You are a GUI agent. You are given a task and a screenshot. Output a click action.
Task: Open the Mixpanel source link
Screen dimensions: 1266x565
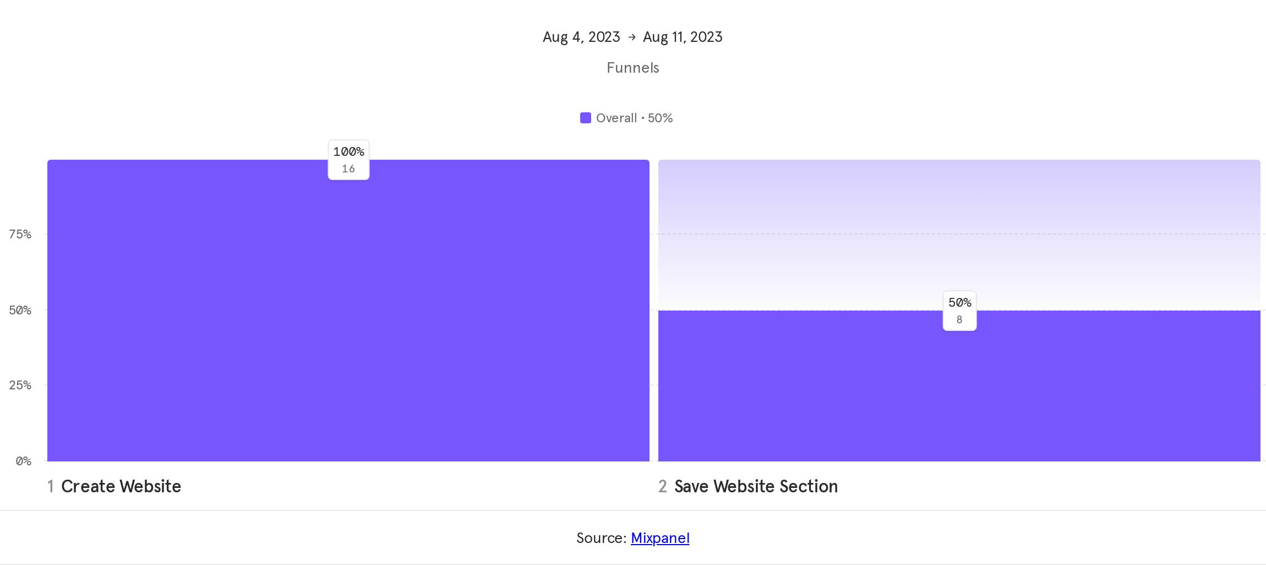(660, 538)
